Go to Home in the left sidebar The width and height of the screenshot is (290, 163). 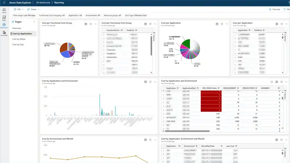point(4,10)
